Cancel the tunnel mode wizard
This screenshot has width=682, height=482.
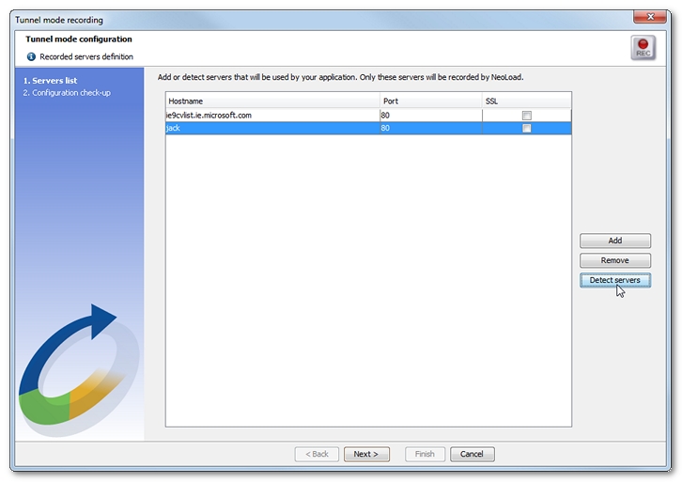point(473,454)
